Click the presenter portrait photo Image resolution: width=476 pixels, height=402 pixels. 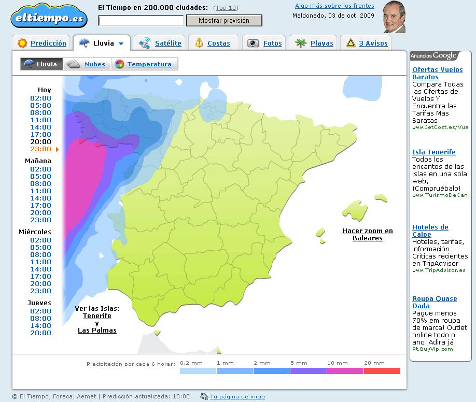394,17
